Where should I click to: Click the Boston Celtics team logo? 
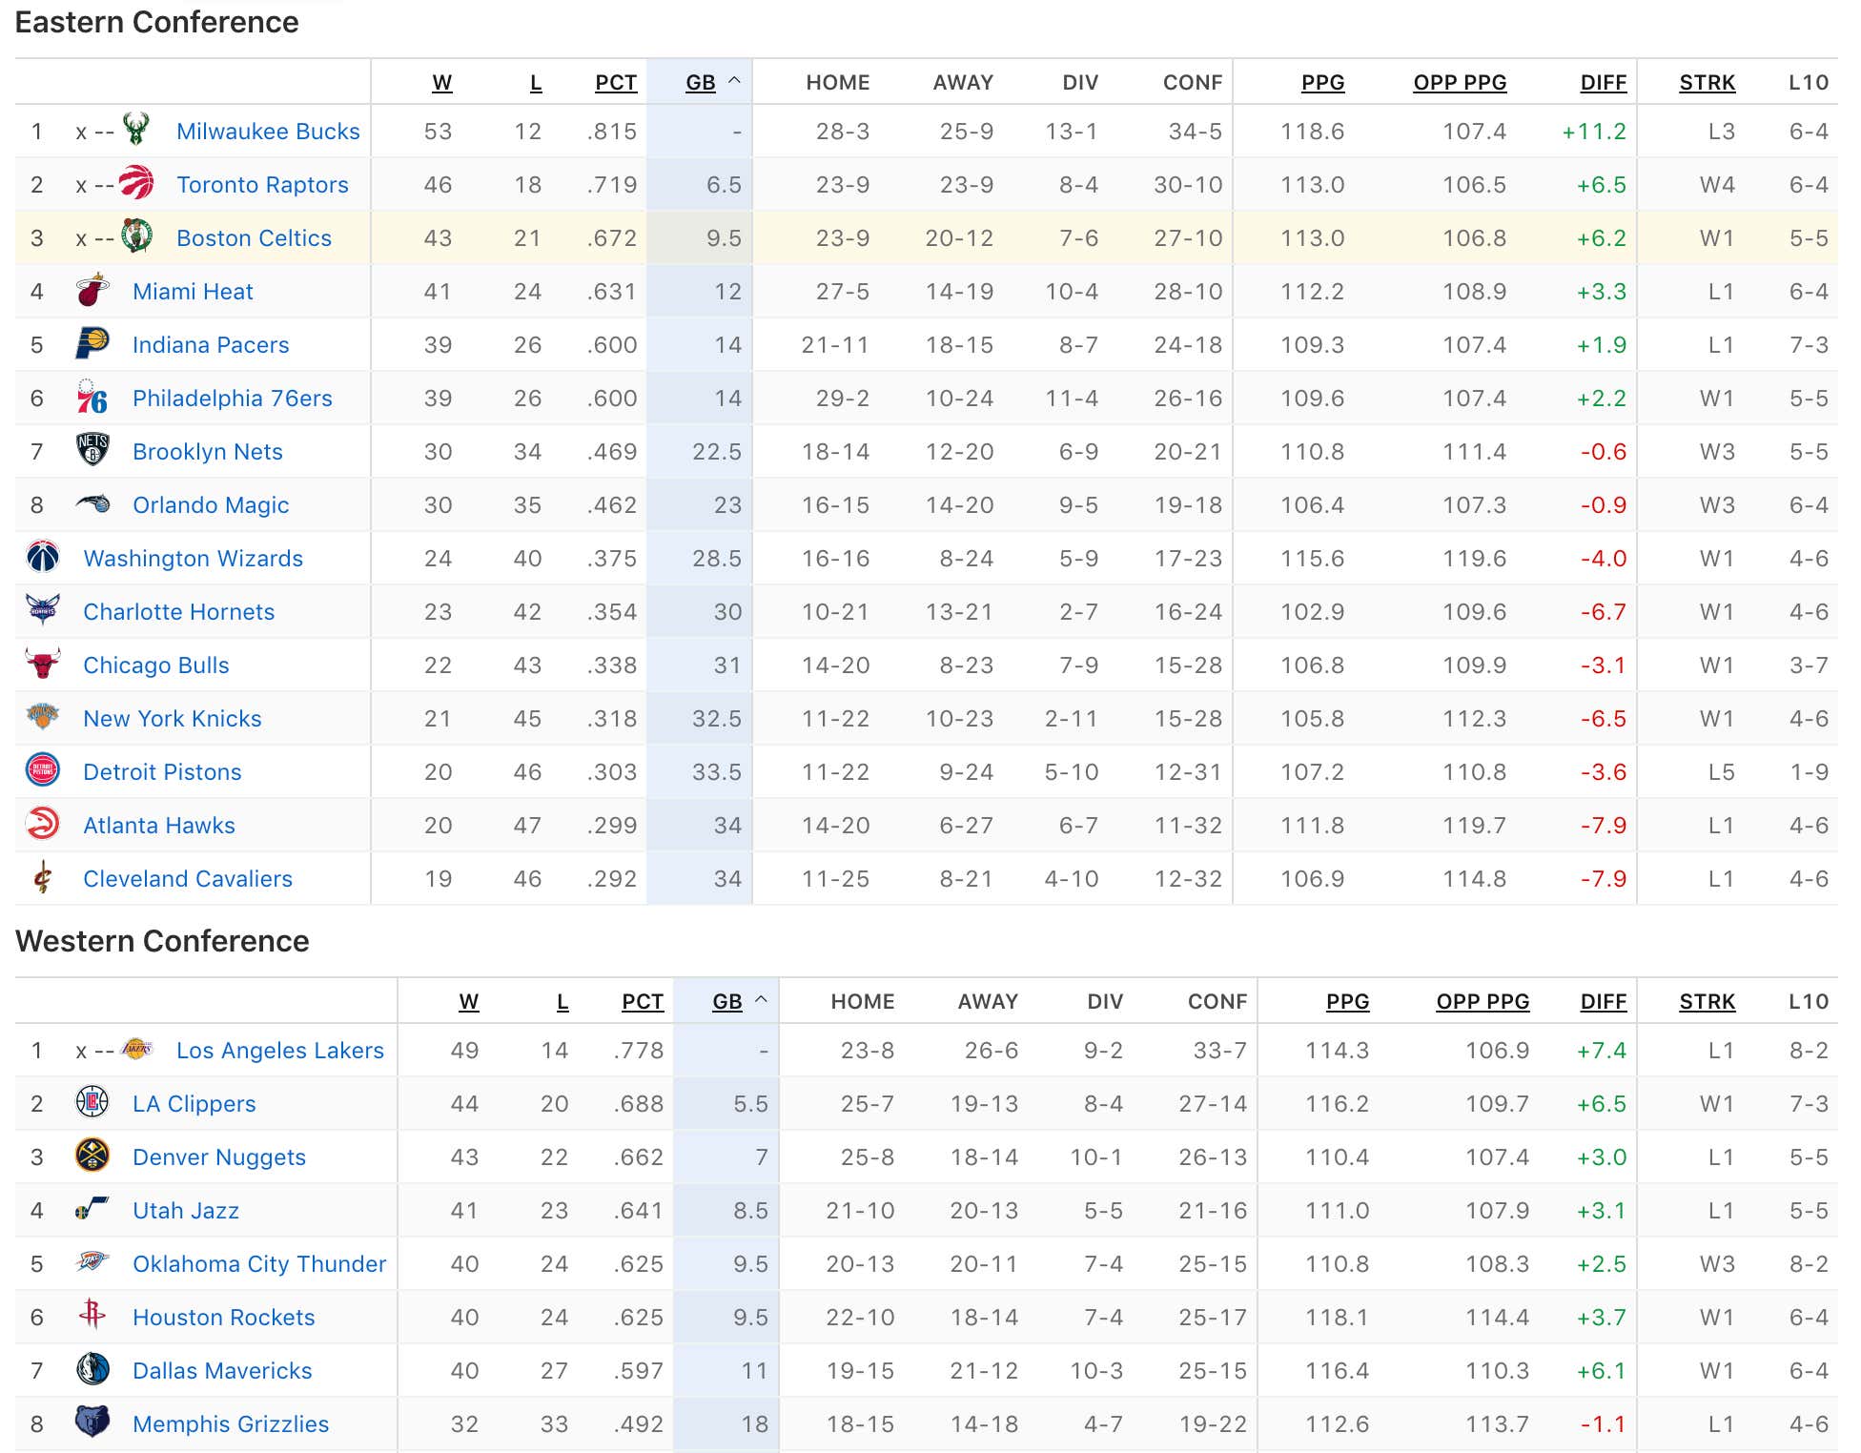pyautogui.click(x=136, y=237)
